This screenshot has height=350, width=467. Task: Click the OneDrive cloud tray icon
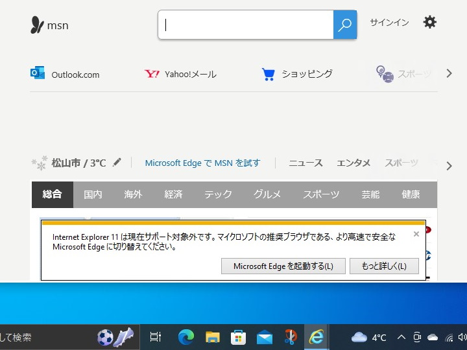(433, 337)
